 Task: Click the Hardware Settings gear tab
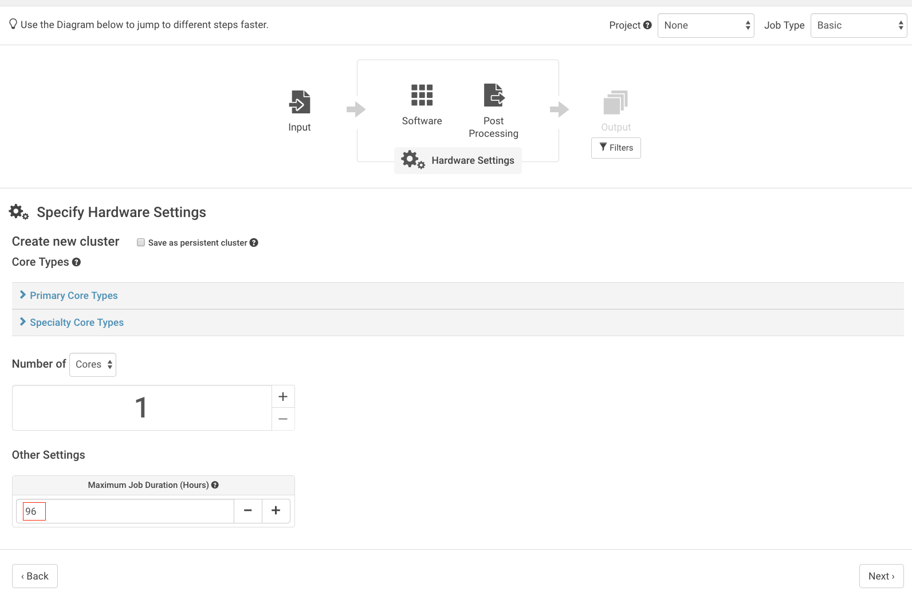pyautogui.click(x=458, y=160)
